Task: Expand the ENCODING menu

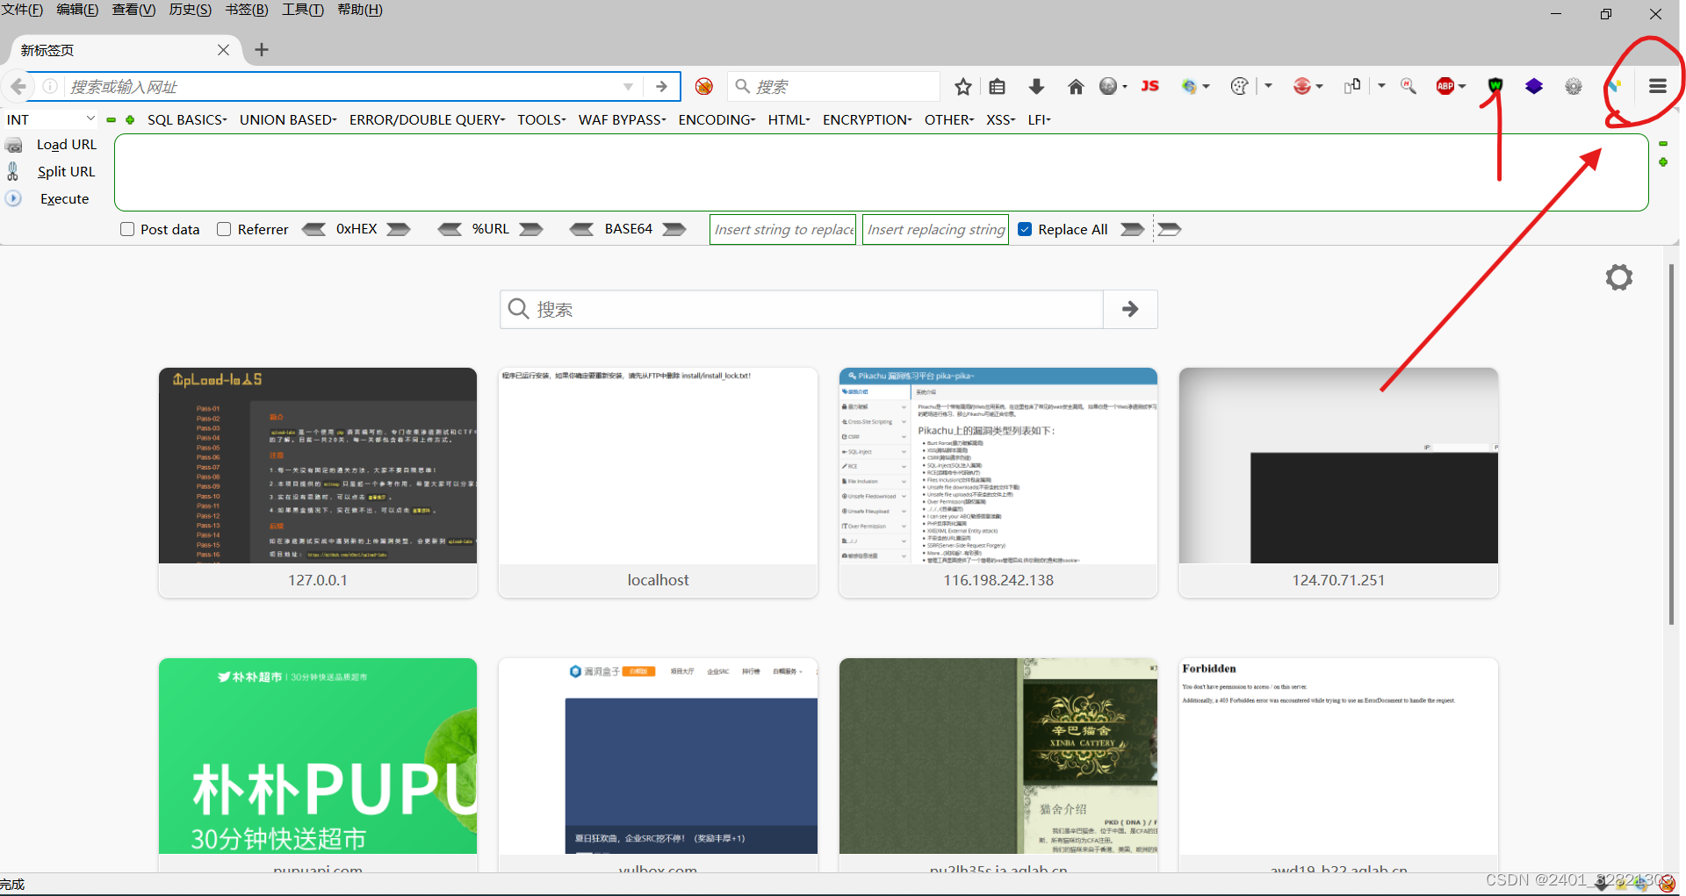Action: (717, 119)
